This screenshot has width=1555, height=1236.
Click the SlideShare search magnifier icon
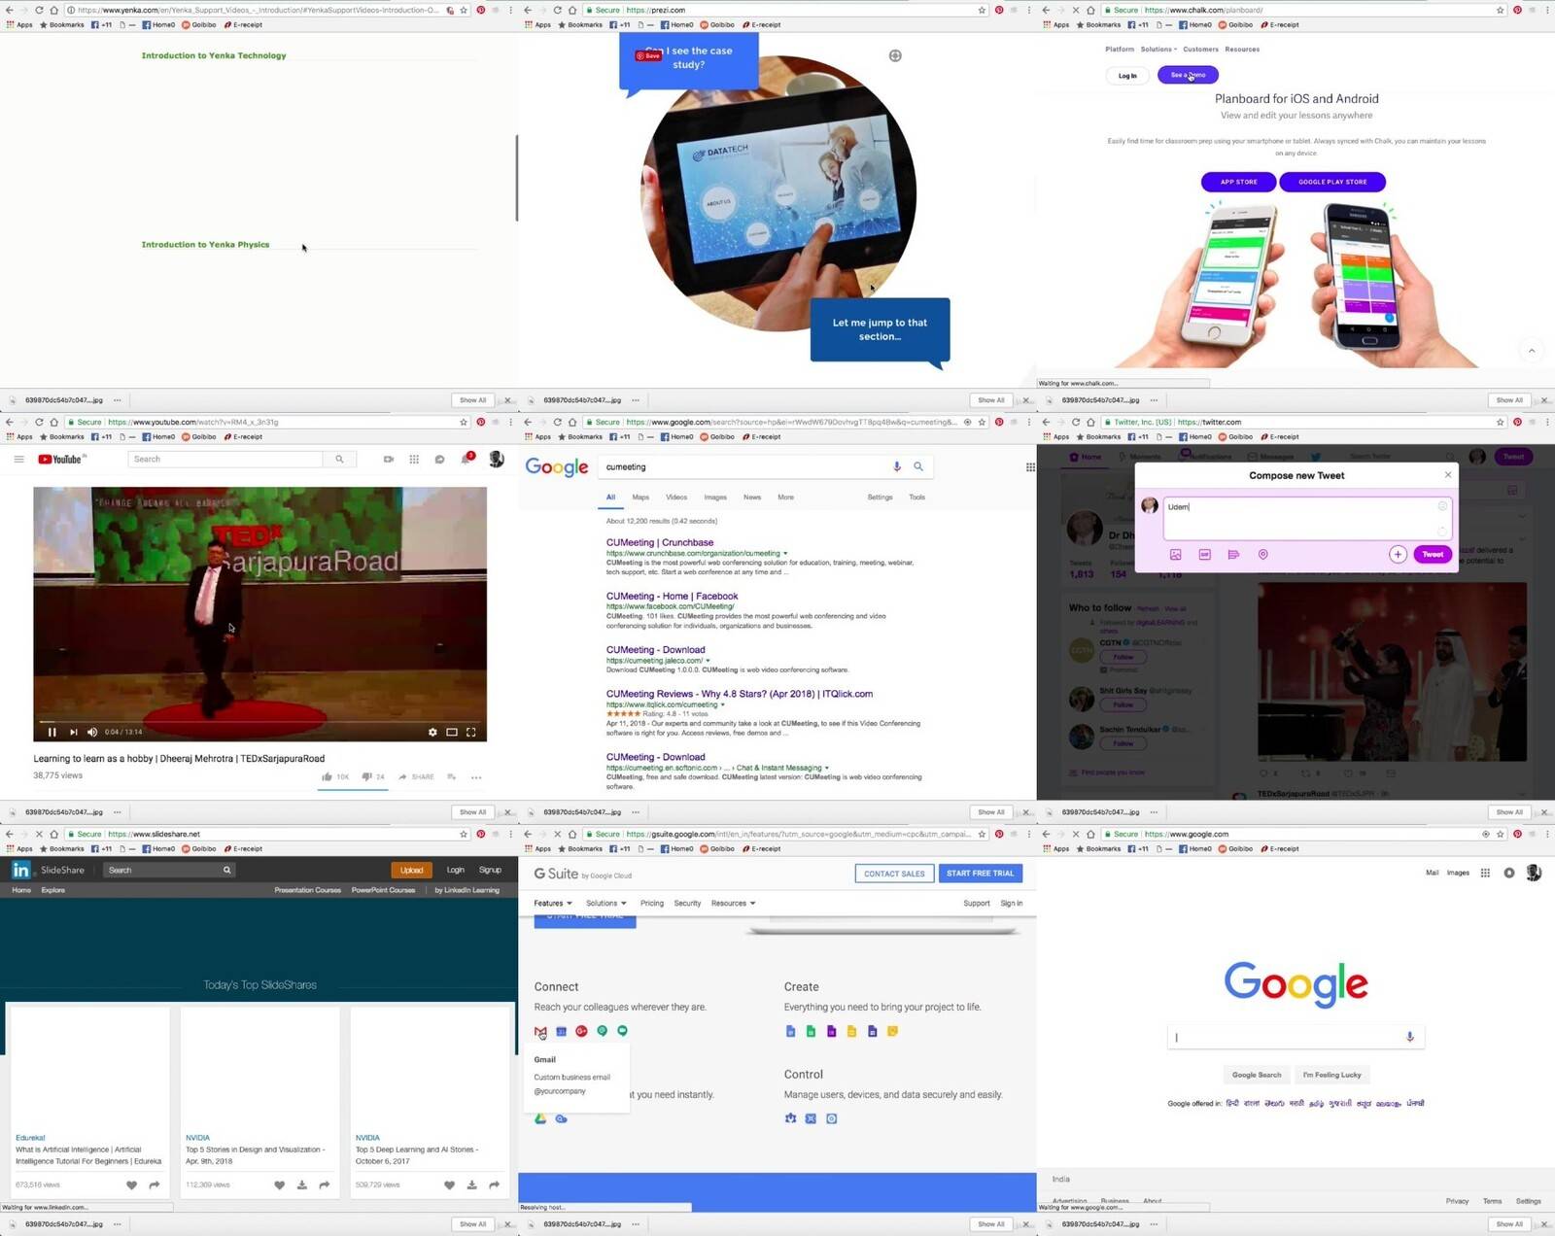(x=227, y=870)
